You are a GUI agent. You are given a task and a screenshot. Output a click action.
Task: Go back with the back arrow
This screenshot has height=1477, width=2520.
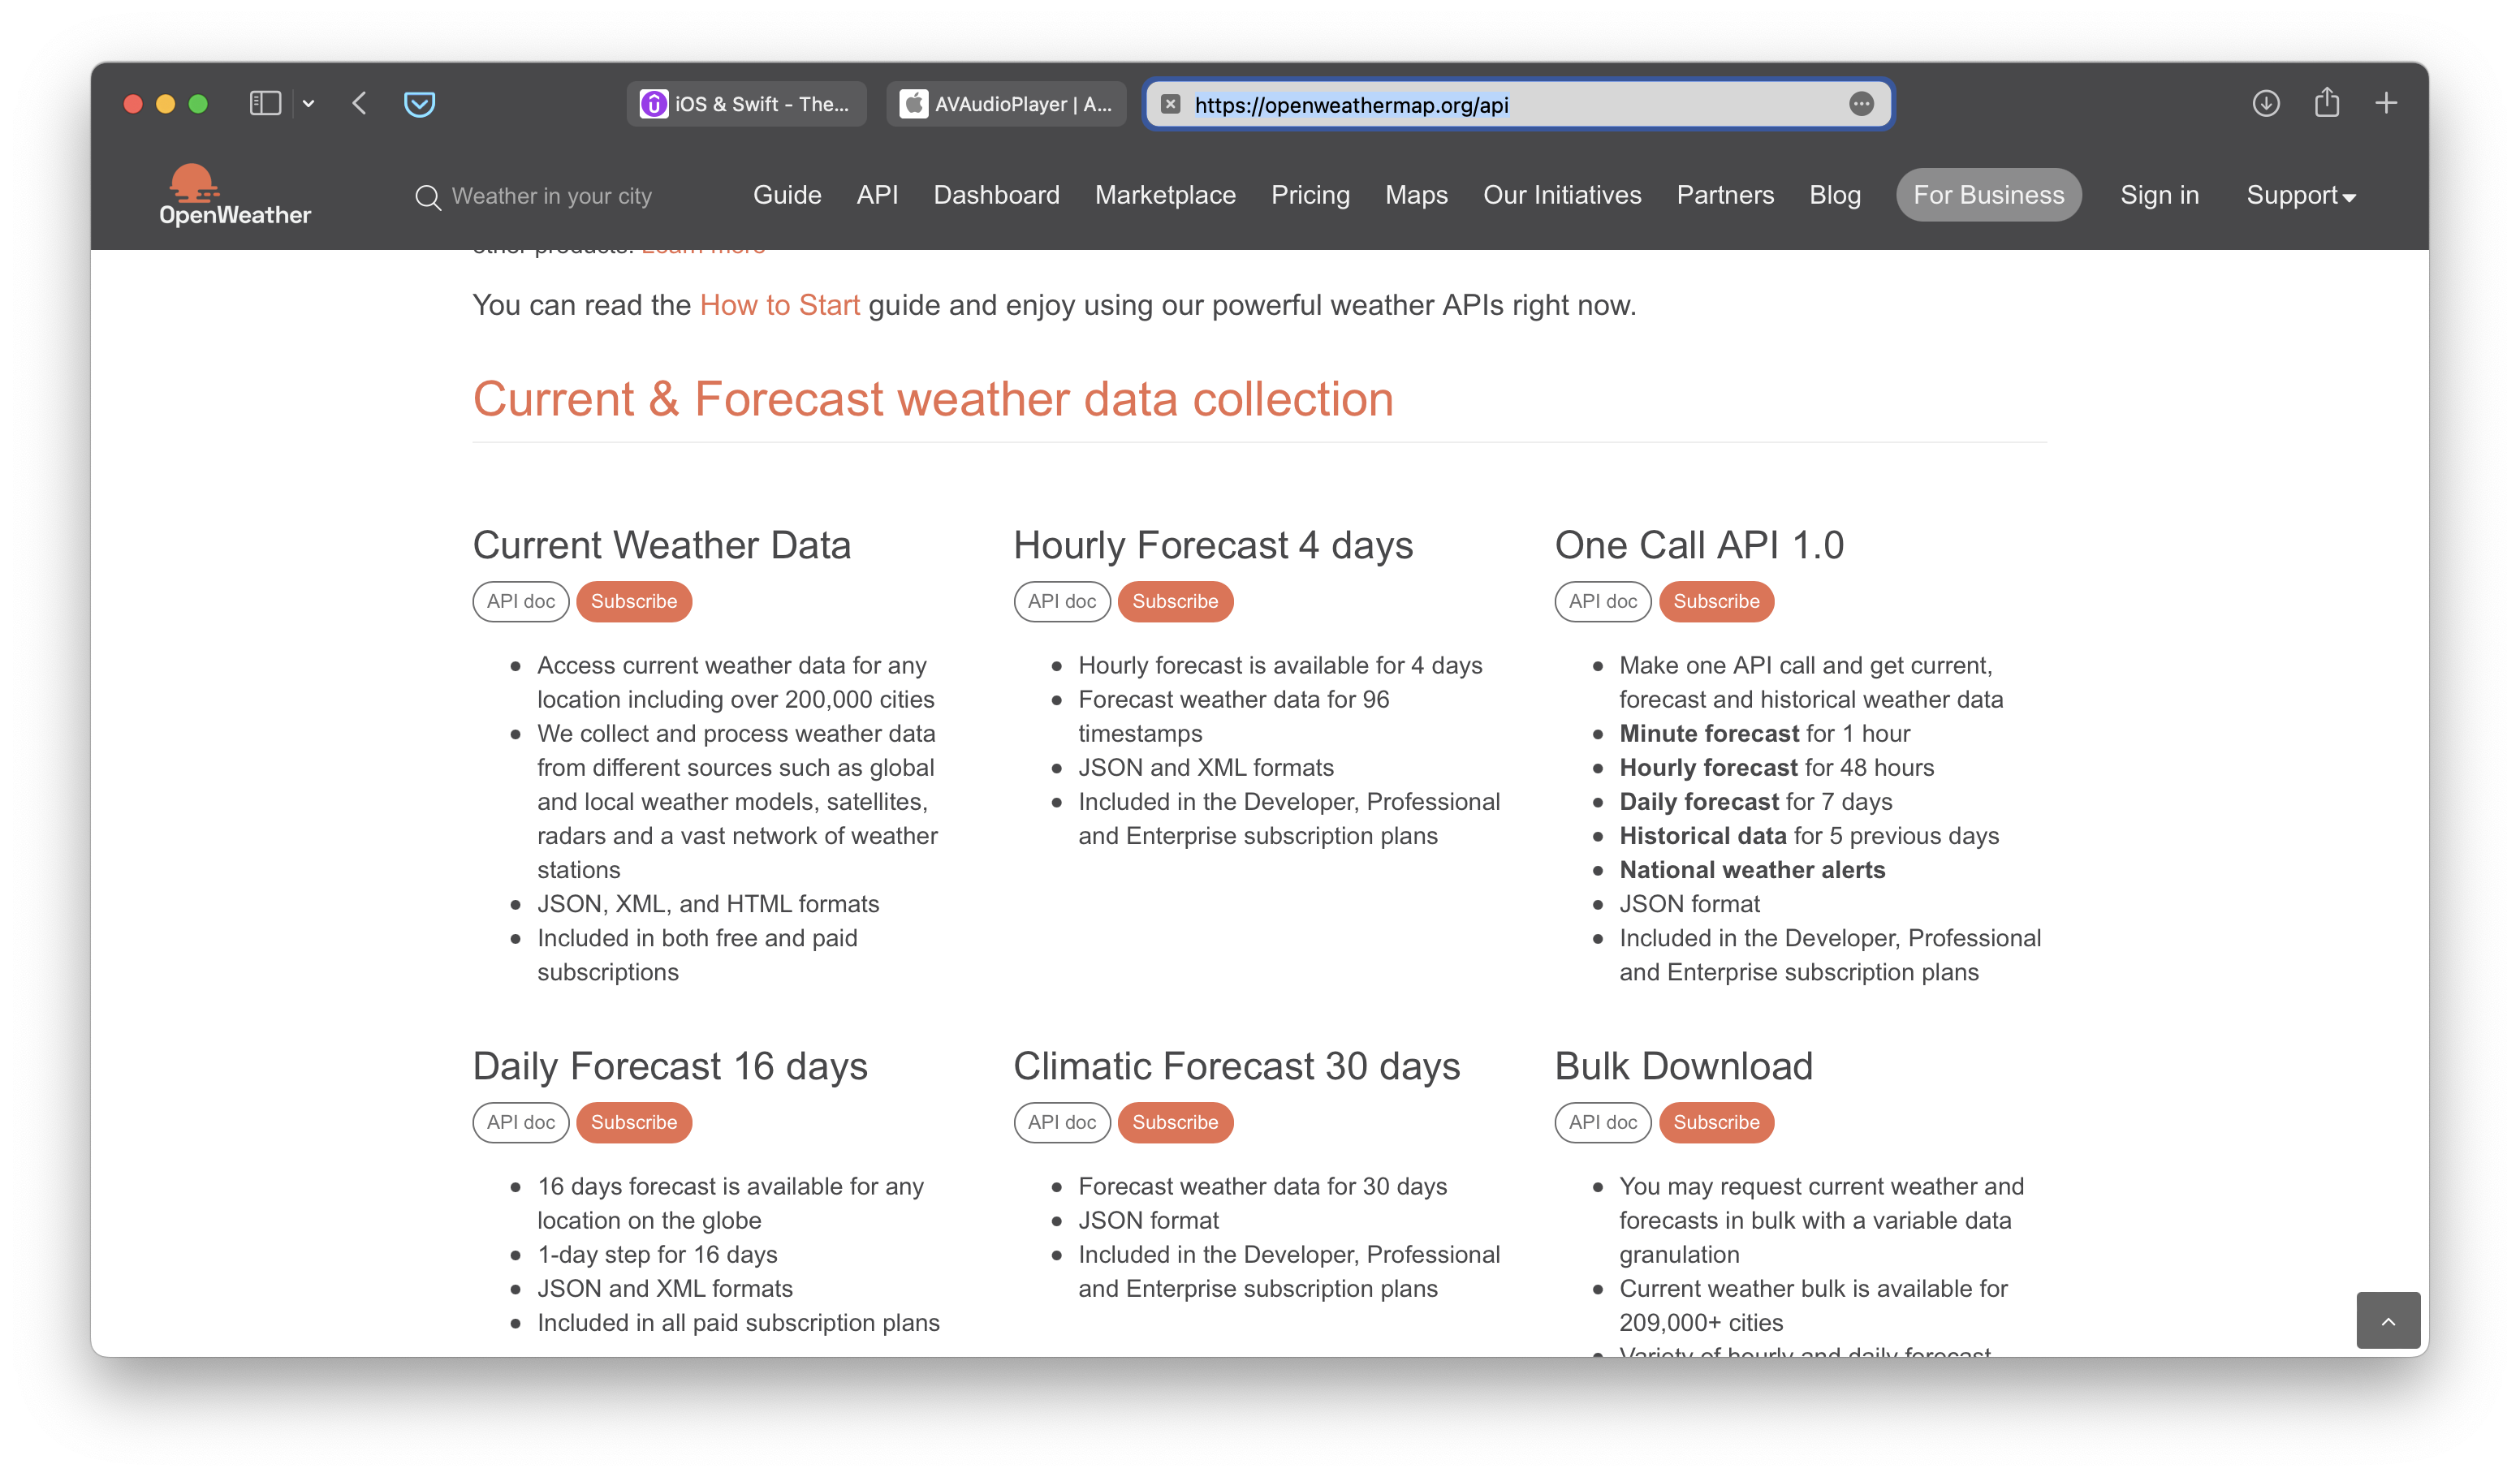360,103
